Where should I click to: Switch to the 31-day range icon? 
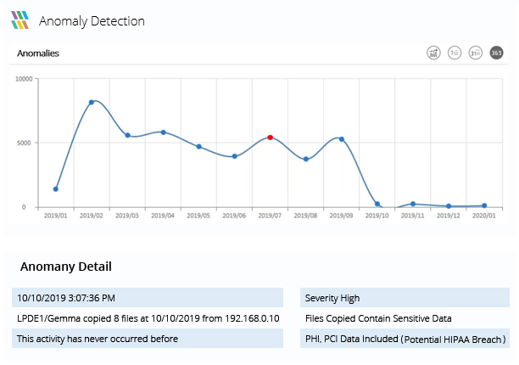476,53
